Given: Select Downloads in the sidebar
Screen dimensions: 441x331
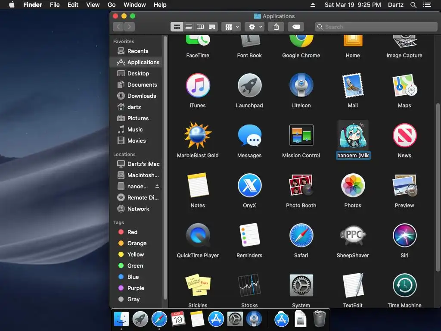Looking at the screenshot, I should click(x=136, y=96).
